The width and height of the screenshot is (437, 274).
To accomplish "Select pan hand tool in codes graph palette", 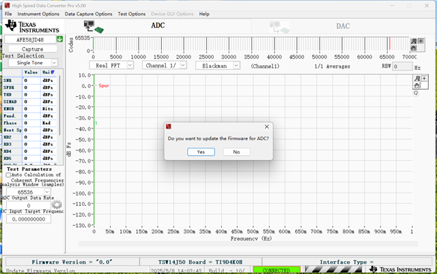I will 414,48.
